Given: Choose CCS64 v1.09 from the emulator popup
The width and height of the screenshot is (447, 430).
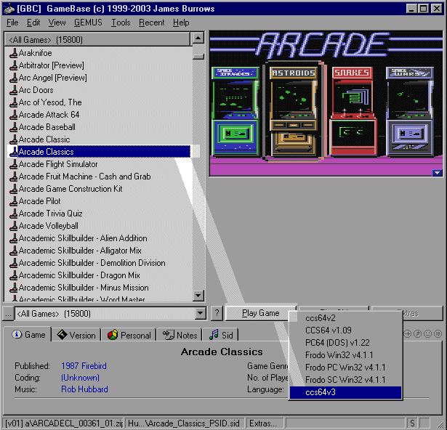Looking at the screenshot, I should coord(345,330).
